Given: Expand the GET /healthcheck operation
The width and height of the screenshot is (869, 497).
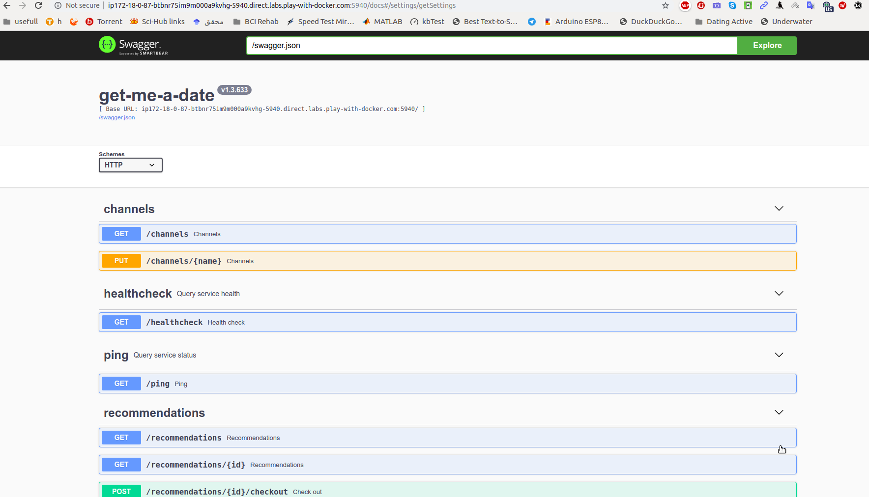Looking at the screenshot, I should tap(447, 322).
